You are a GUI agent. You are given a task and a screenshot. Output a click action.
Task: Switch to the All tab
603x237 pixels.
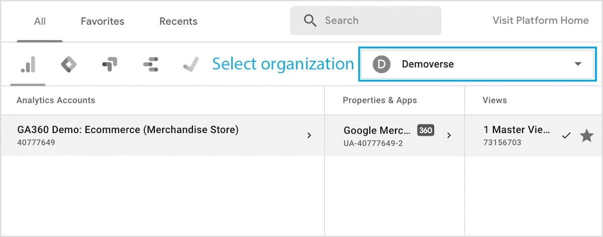point(40,21)
